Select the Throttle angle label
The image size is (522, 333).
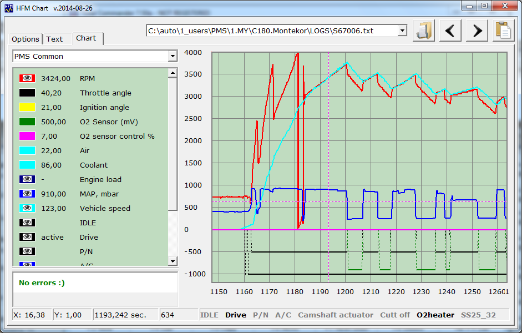(x=105, y=93)
